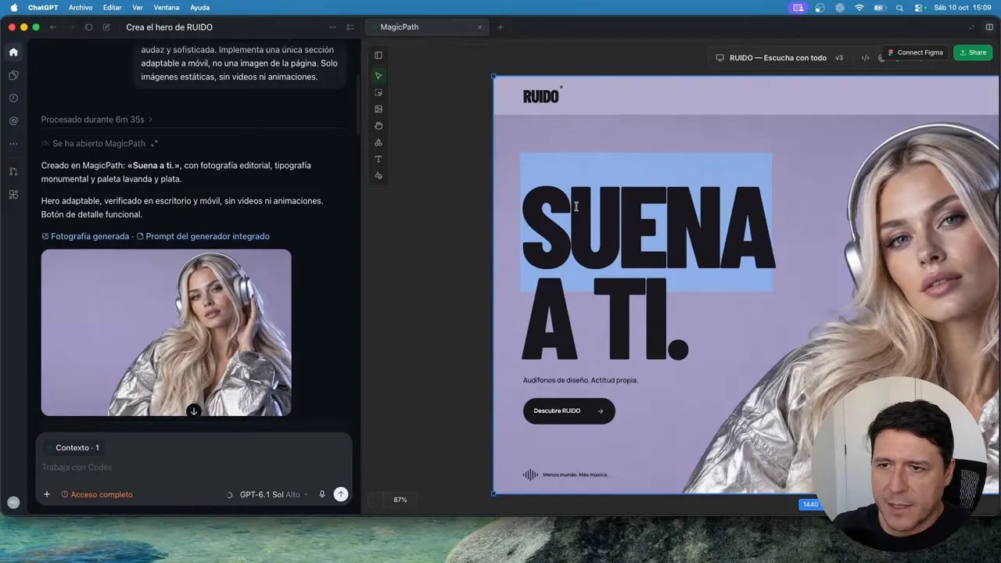Open the @ mentions icon in the sidebar

(x=13, y=121)
